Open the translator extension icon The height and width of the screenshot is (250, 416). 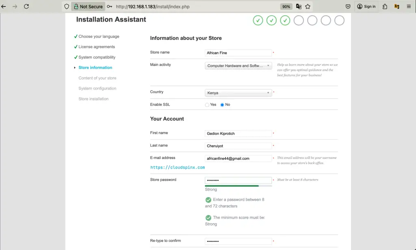point(396,6)
